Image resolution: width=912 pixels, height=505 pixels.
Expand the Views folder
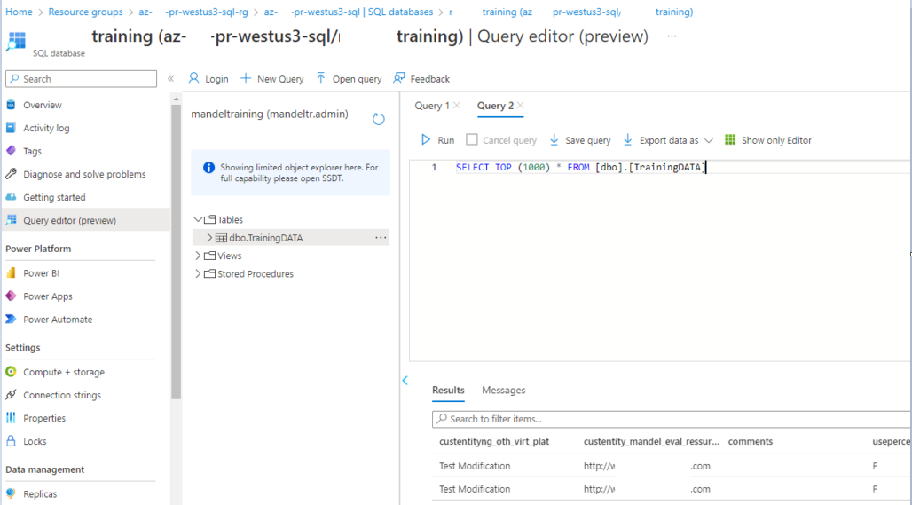click(198, 256)
